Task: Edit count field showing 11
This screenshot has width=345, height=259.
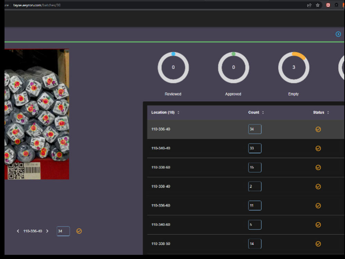Action: pos(255,205)
